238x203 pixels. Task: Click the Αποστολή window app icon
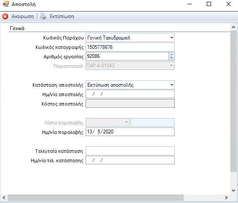click(6, 4)
